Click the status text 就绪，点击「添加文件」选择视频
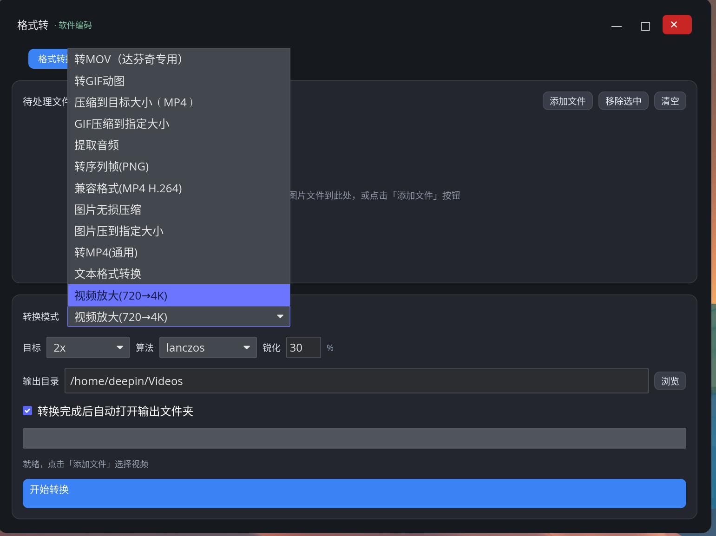The width and height of the screenshot is (716, 536). 85,464
